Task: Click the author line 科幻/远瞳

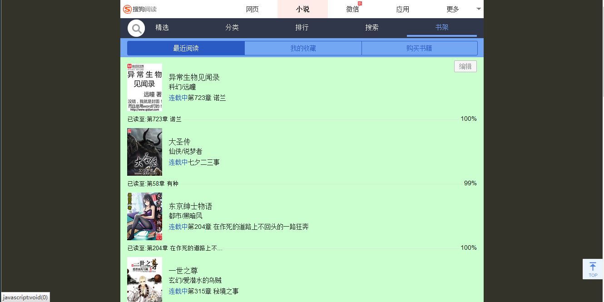Action: pos(183,87)
